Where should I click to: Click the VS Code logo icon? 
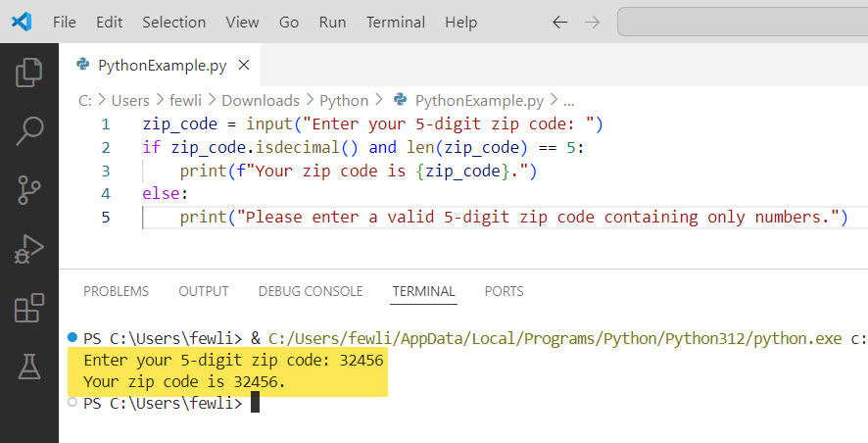coord(22,22)
